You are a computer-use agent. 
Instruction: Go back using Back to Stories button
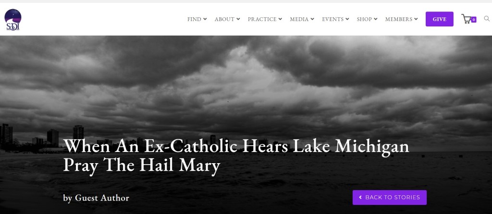(389, 197)
